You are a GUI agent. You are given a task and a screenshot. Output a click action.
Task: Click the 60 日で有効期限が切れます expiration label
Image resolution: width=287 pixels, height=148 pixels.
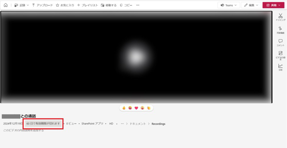pos(43,124)
